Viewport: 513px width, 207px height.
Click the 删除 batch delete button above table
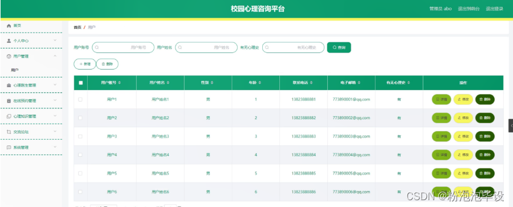107,64
